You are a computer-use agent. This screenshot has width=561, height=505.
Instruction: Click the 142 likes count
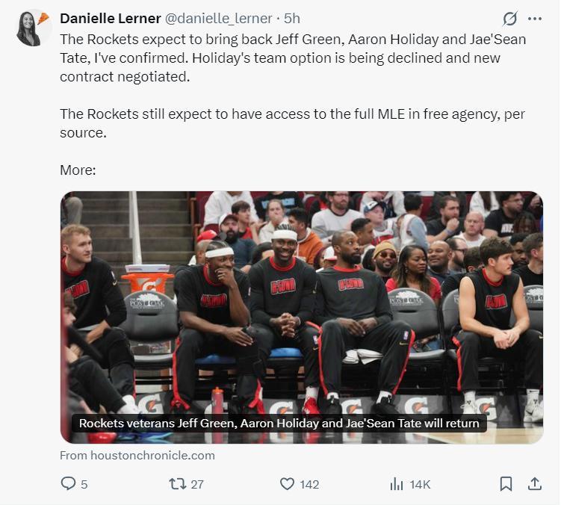[309, 485]
